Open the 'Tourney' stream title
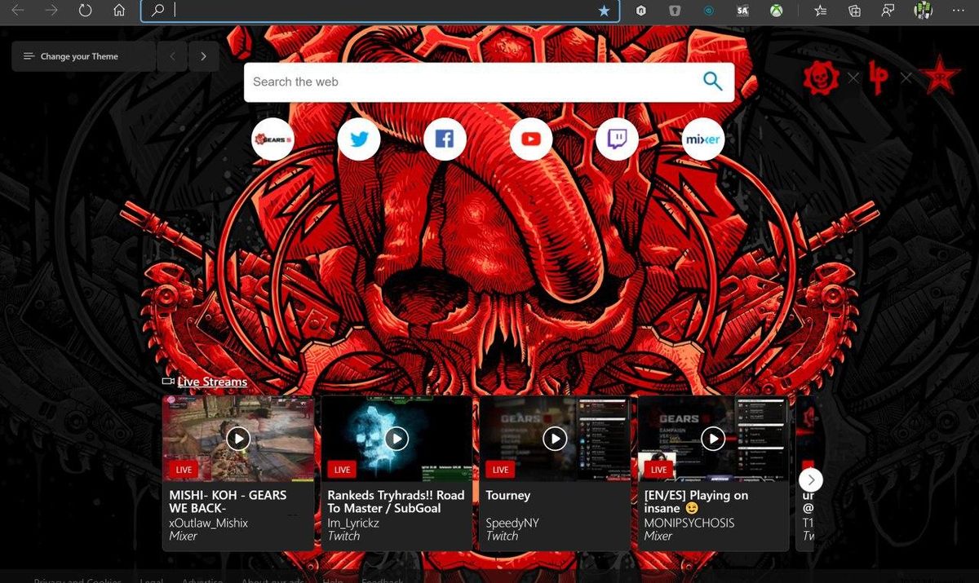 [x=508, y=495]
